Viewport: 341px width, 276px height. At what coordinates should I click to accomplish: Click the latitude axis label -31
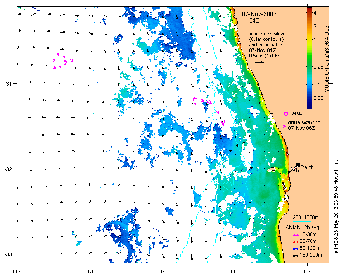coord(7,84)
